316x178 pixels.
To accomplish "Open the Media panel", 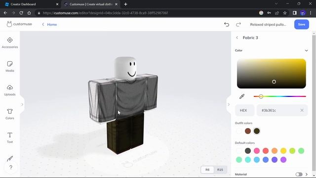I will pyautogui.click(x=10, y=66).
